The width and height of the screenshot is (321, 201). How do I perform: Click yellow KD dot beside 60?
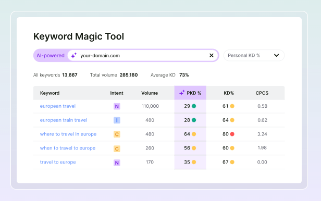point(232,148)
